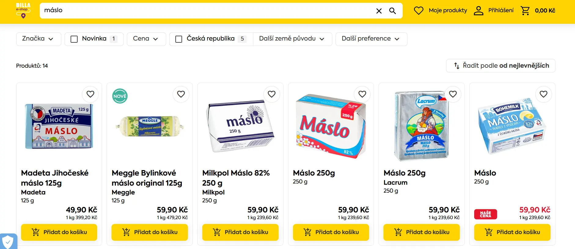Click the shopping cart icon

525,11
